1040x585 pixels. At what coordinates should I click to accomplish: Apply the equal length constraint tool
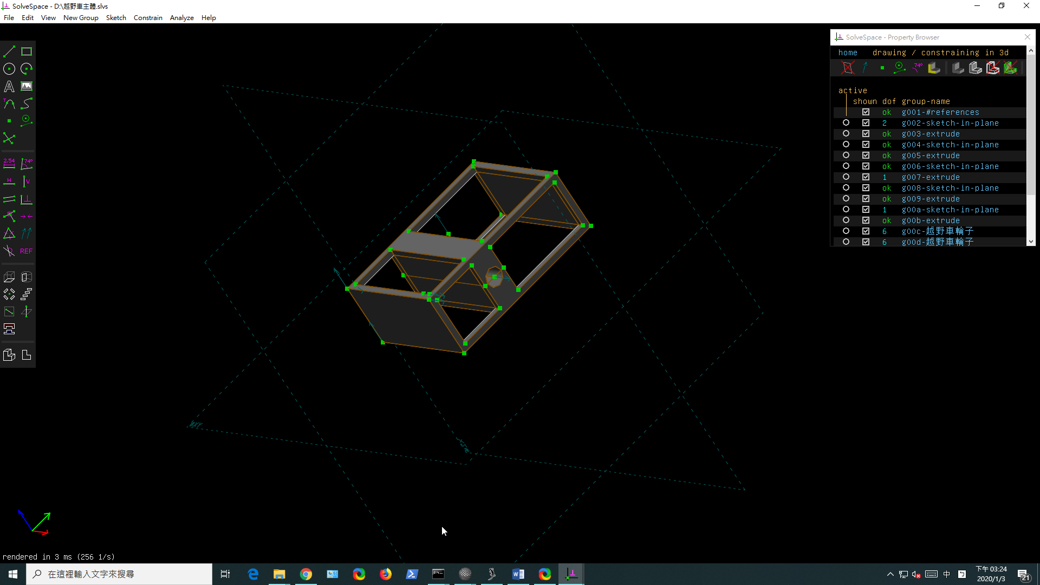tap(9, 233)
